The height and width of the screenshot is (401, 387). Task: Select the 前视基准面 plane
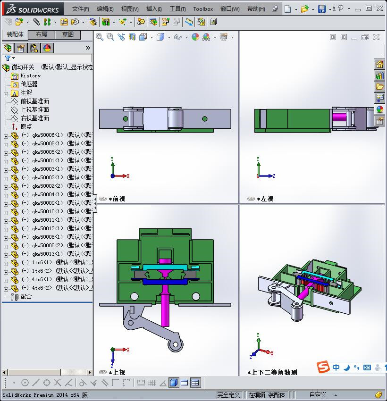click(34, 101)
